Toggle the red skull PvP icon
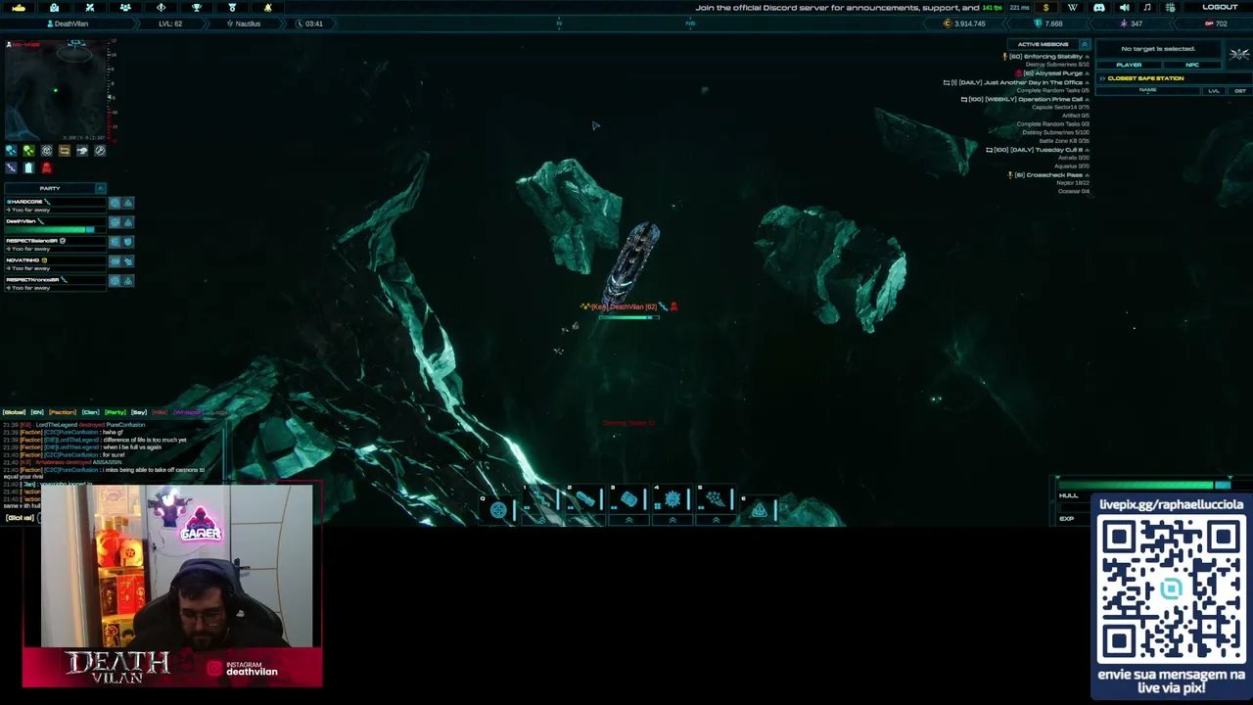This screenshot has height=705, width=1253. coord(46,168)
